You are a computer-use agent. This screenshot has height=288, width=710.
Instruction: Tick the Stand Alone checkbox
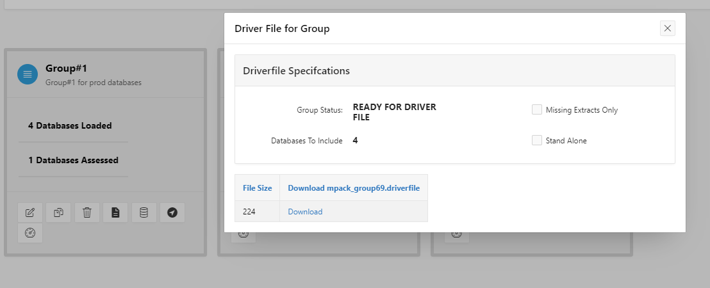pos(537,140)
